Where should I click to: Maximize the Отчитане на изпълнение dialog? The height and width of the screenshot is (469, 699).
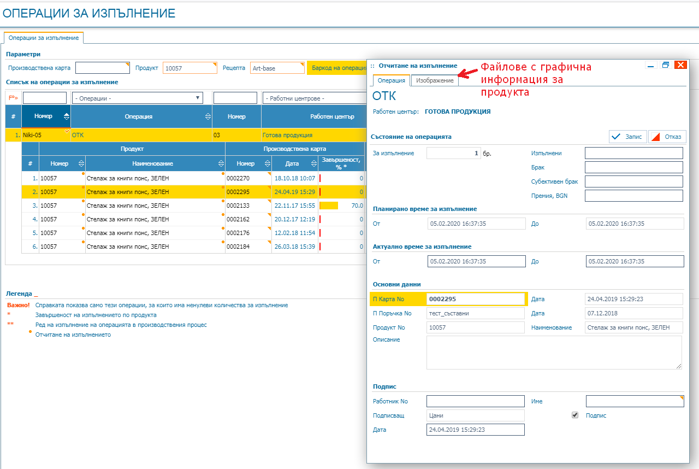click(665, 65)
